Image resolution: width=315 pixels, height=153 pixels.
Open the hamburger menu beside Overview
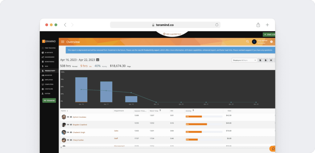(63, 42)
